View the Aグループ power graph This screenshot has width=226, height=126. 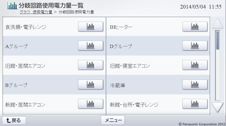[91, 46]
